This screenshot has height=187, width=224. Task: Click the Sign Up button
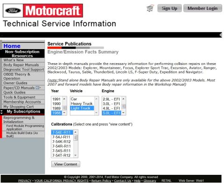[x=169, y=8]
